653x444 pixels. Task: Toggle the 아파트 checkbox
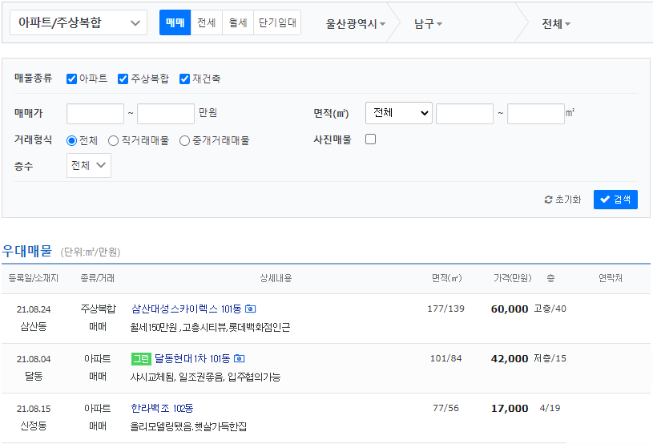pos(71,79)
